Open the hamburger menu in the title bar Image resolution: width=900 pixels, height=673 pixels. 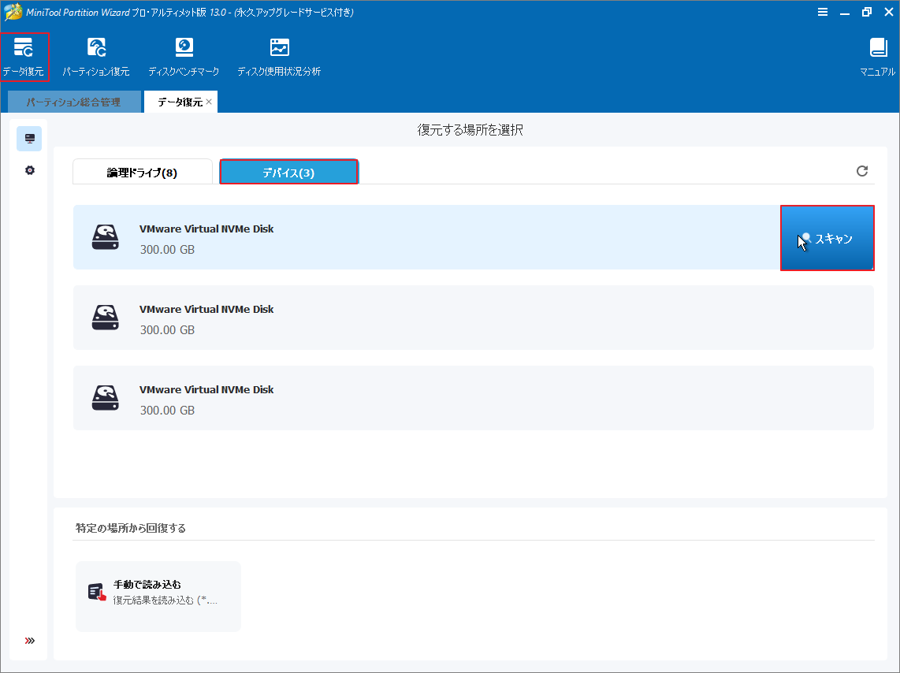click(x=822, y=12)
